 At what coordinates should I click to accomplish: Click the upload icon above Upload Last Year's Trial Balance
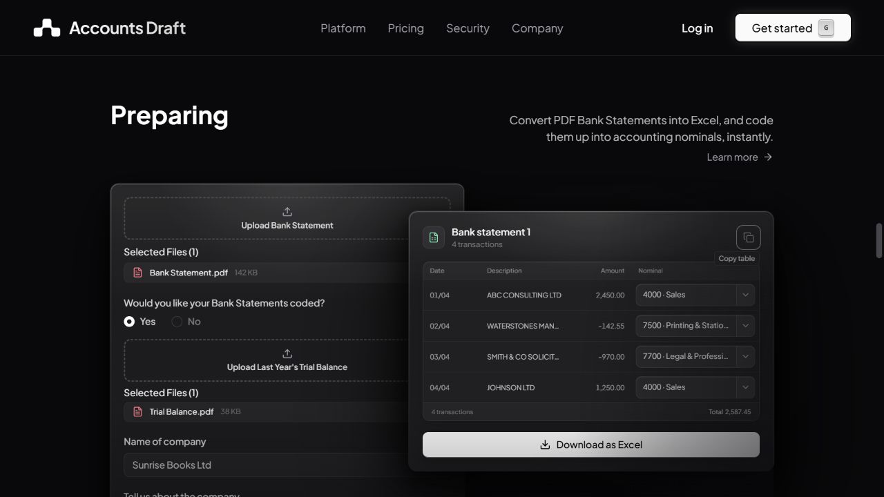point(287,353)
